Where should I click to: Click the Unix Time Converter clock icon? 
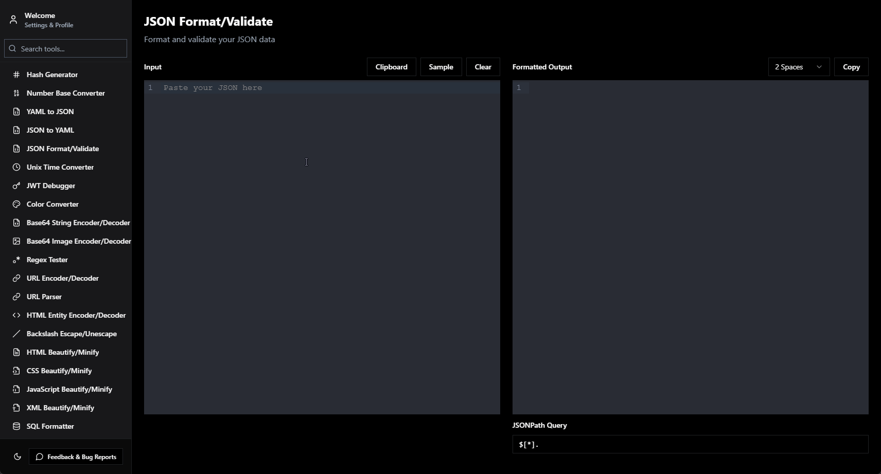16,167
